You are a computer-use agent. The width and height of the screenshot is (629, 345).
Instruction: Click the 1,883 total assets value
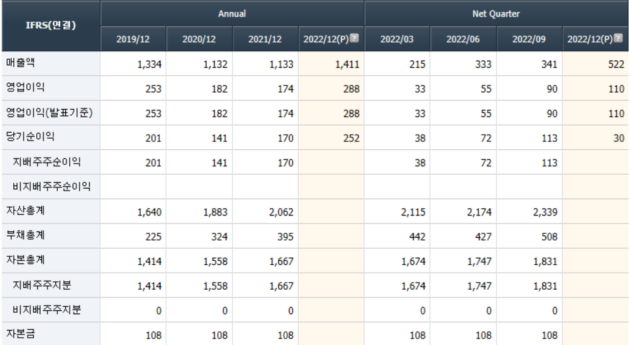coord(215,212)
